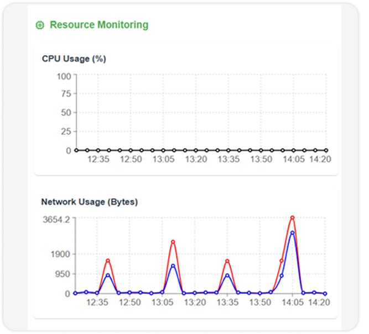Click the CPU Usage (%) chart title
This screenshot has width=369, height=334.
[74, 59]
